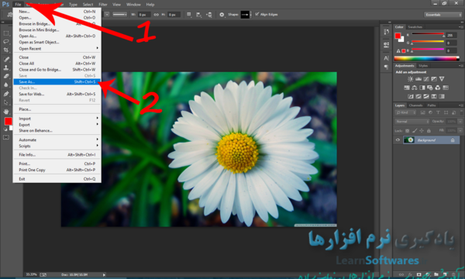465x279 pixels.
Task: Reset default foreground and background colors
Action: [x=5, y=129]
